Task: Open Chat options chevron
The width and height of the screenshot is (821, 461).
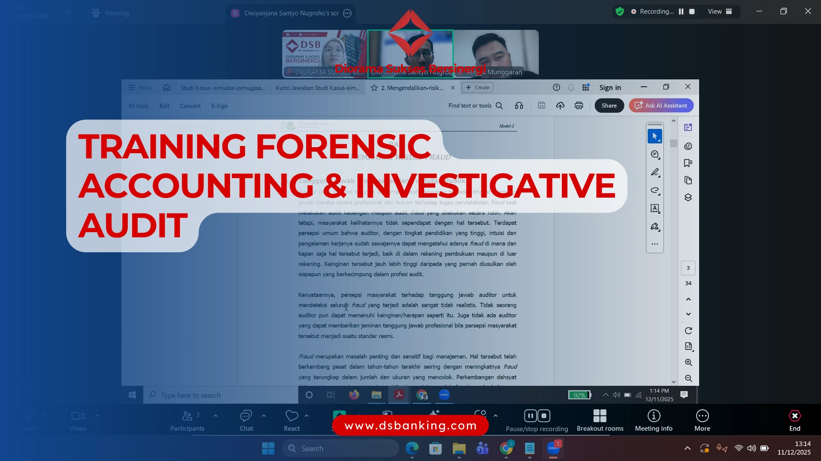Action: (264, 415)
